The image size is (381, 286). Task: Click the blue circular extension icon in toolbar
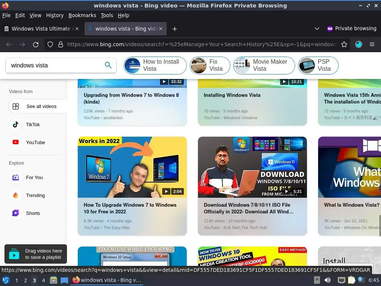tap(359, 44)
